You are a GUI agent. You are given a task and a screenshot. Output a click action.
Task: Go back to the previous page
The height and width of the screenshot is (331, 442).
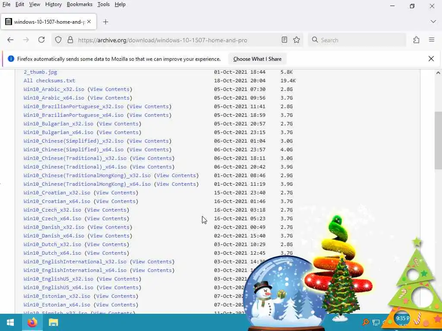click(10, 40)
